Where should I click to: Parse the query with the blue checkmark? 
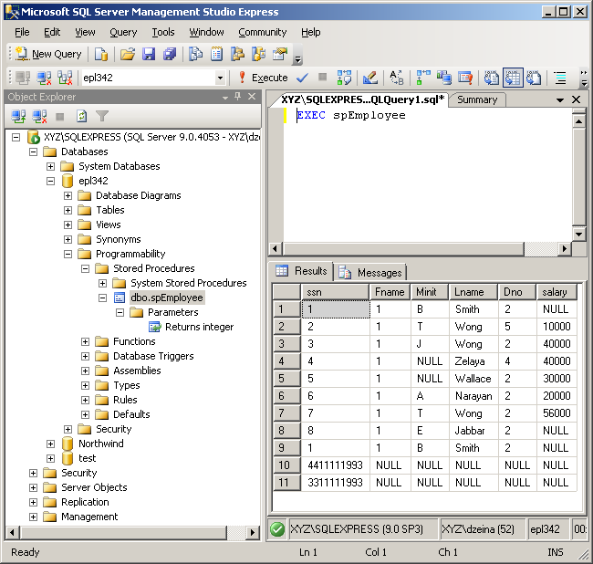(302, 78)
